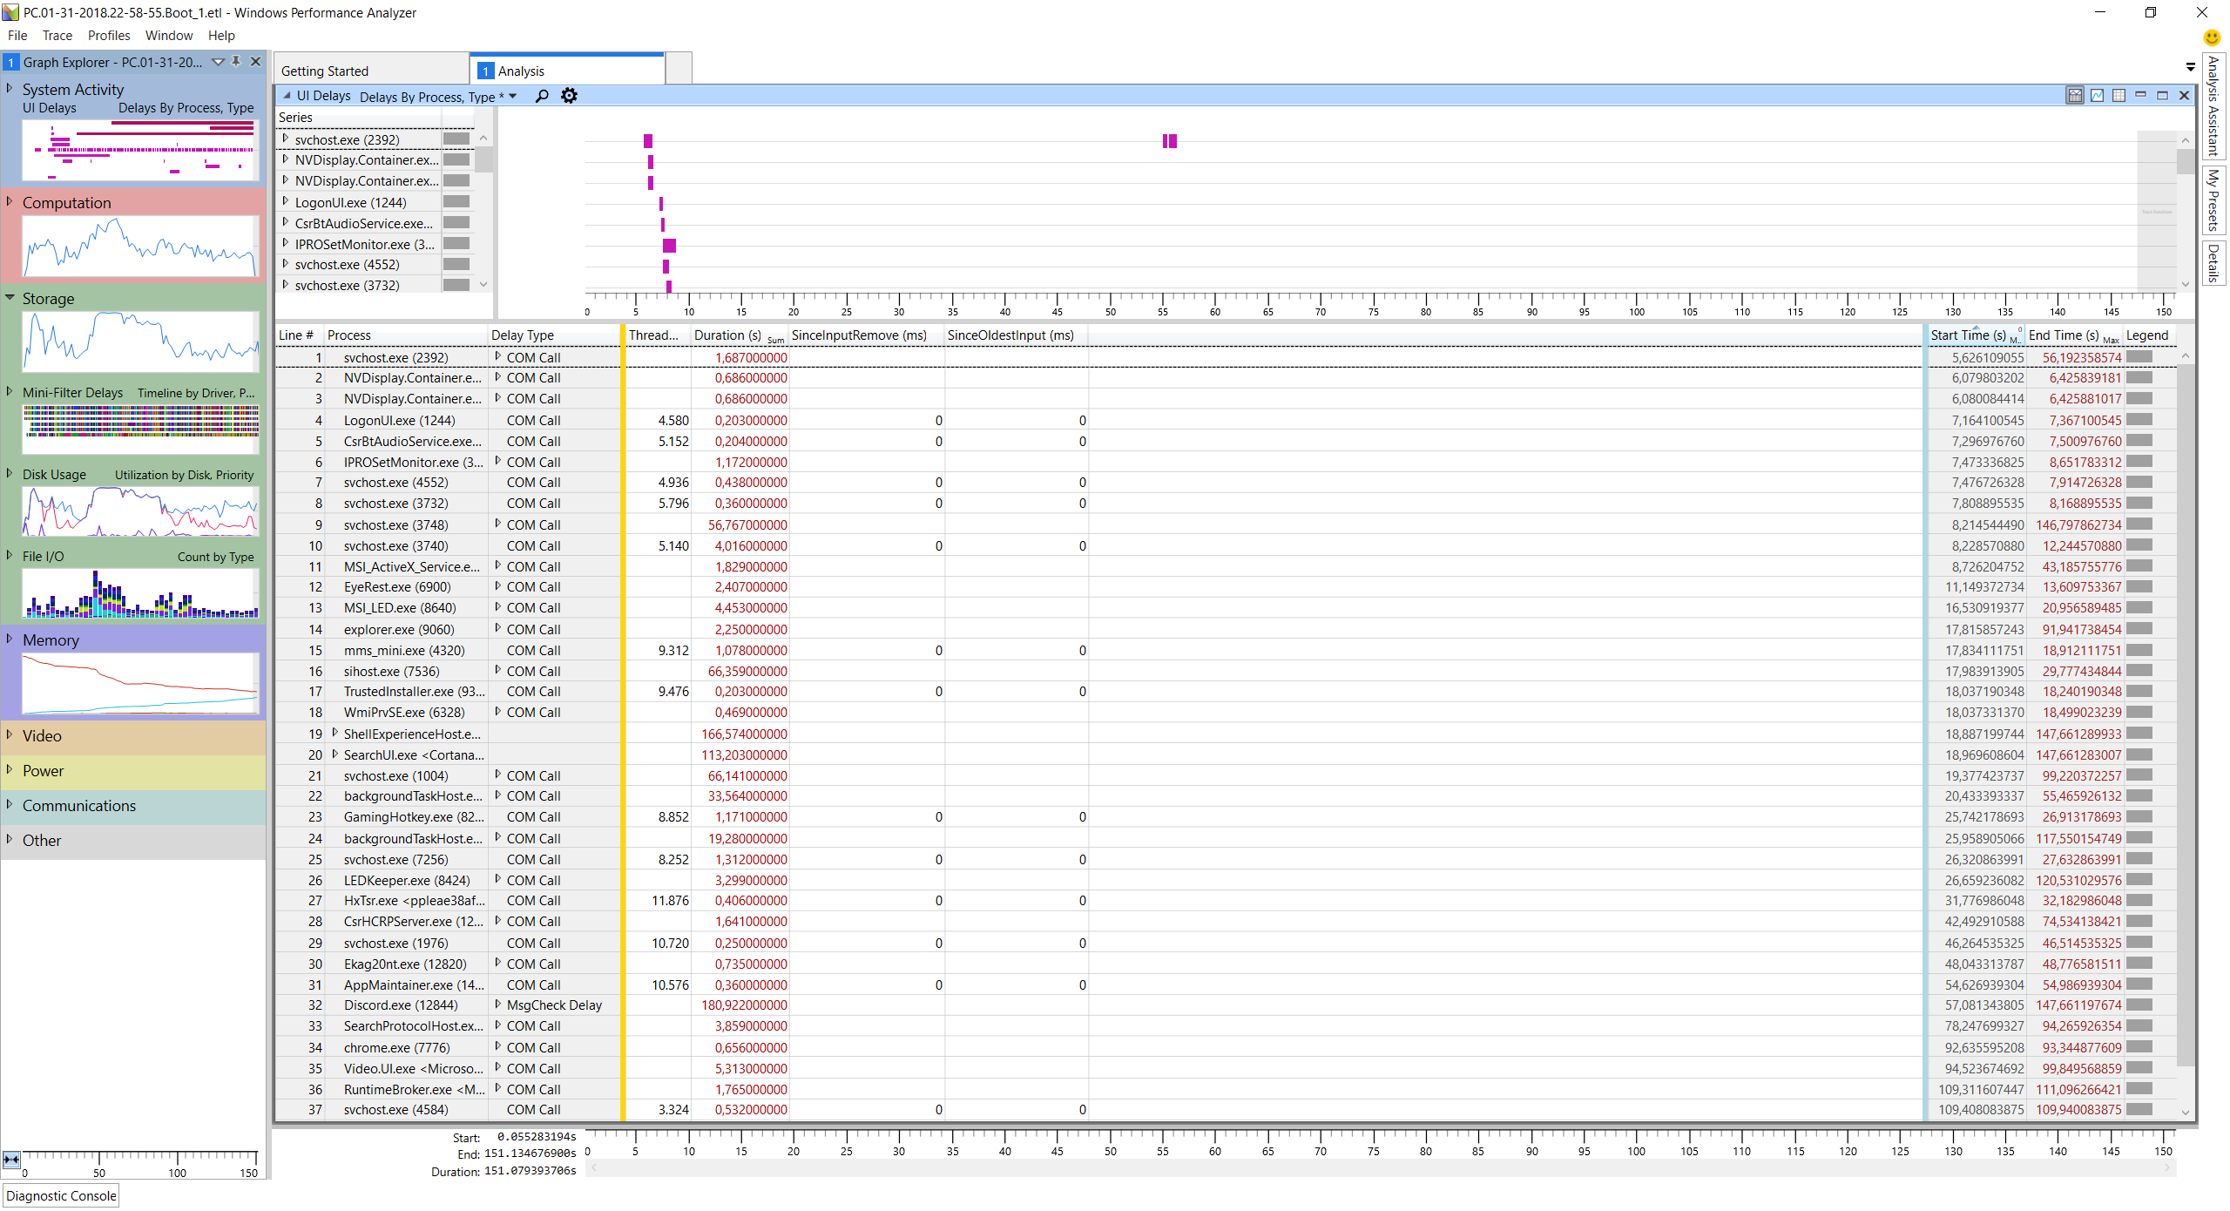Expand ShellExperienceHost row in table
Image resolution: width=2230 pixels, height=1211 pixels.
pyautogui.click(x=334, y=734)
